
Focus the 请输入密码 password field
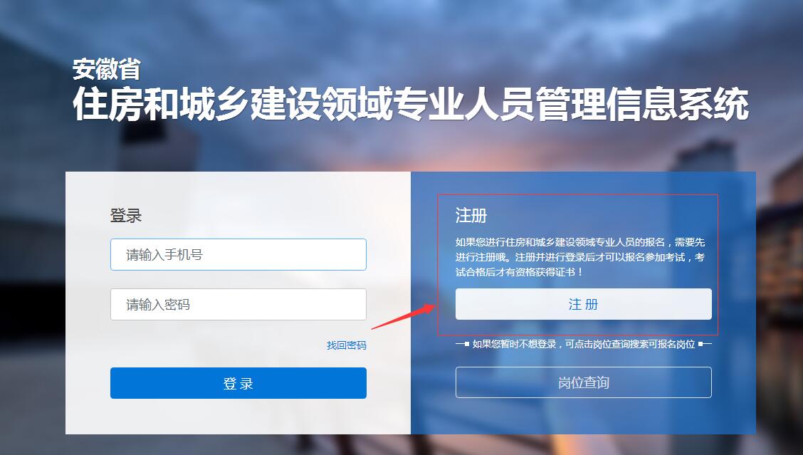point(238,304)
